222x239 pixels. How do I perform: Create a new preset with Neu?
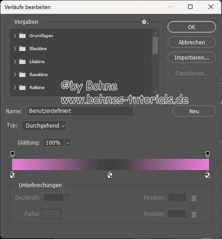[x=194, y=111]
